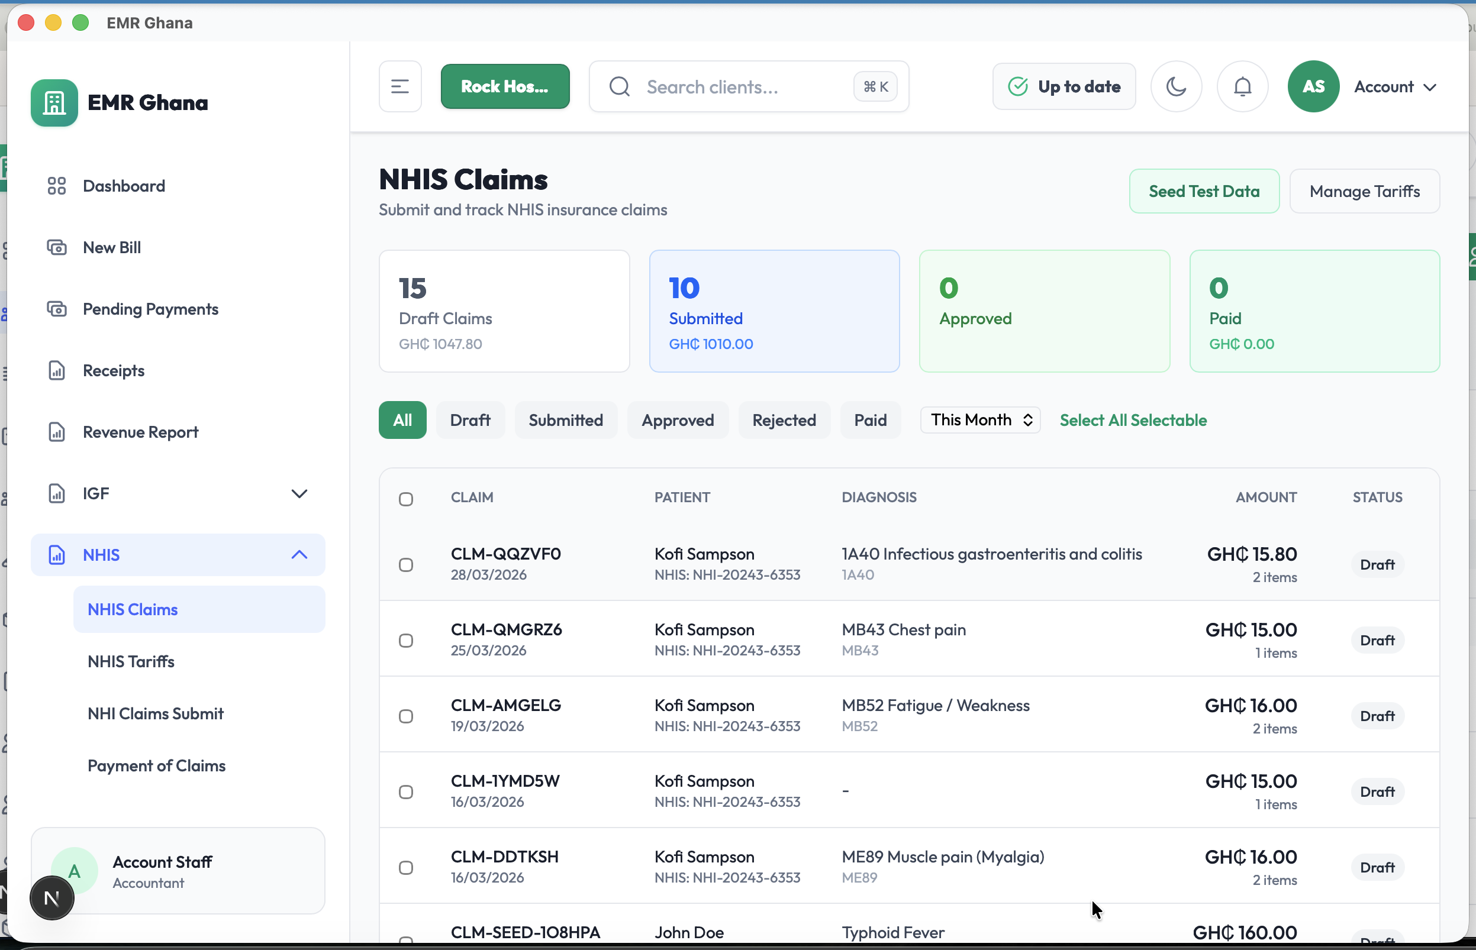Select the New Bill icon in sidebar
The image size is (1476, 950).
[x=57, y=247]
